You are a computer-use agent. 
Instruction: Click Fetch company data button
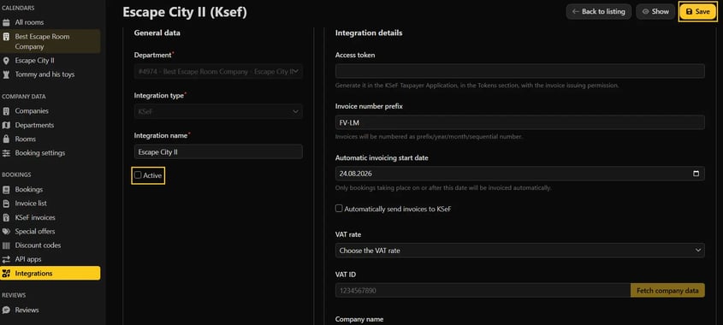coord(667,291)
